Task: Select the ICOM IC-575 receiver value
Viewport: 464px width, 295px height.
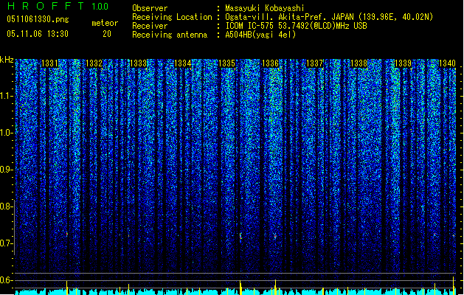Action: coord(296,26)
